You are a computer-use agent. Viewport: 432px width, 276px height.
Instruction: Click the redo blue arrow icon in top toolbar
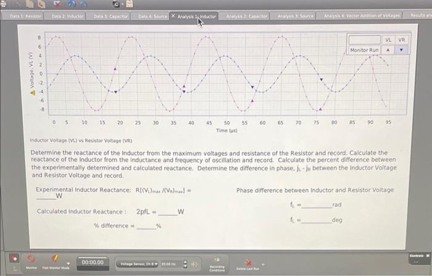click(x=84, y=4)
